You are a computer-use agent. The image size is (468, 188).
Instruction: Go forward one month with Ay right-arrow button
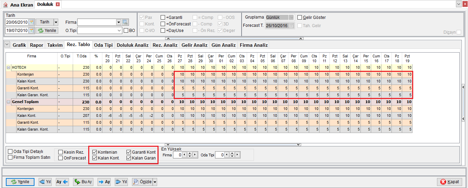coord(104,182)
